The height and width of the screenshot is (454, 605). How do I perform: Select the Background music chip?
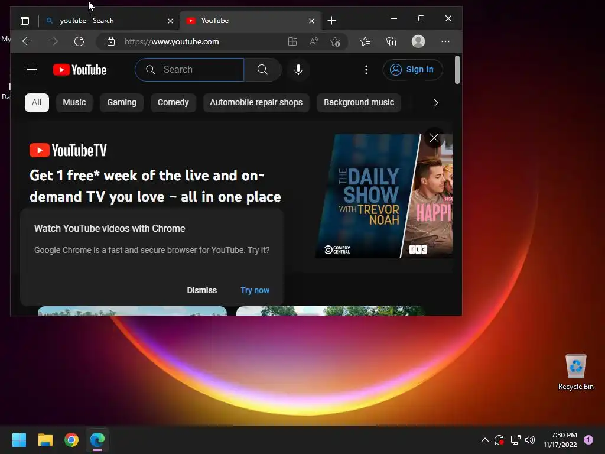point(359,103)
